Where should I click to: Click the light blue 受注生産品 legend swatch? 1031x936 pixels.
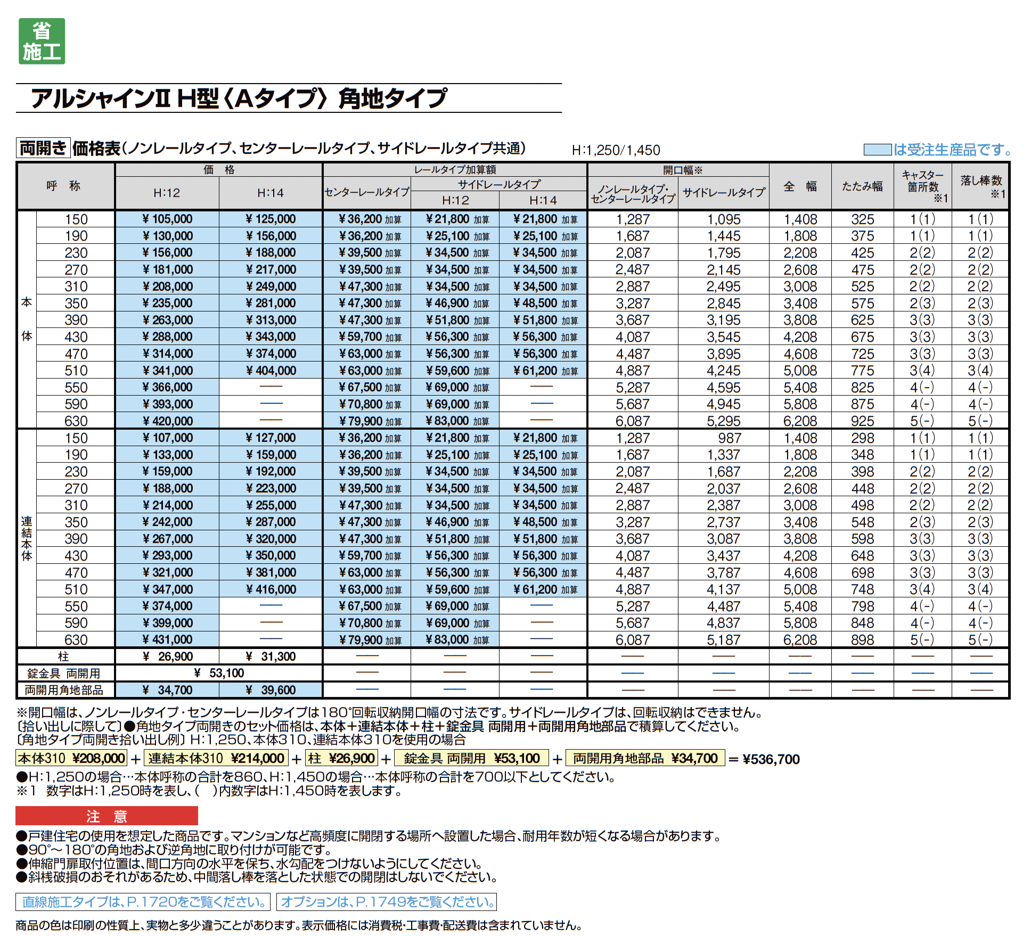coord(877,150)
